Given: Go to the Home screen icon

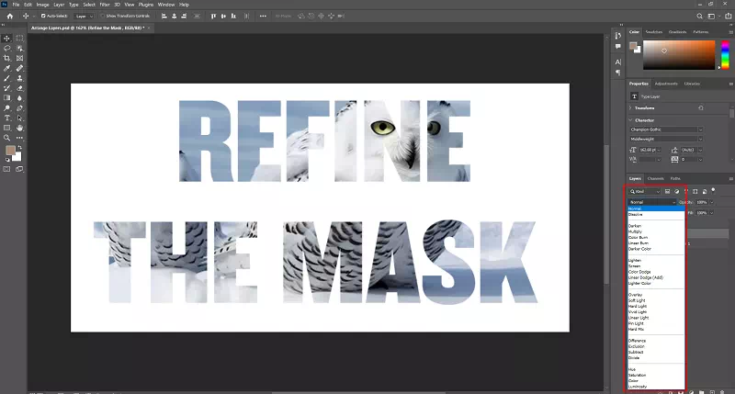Looking at the screenshot, I should tap(10, 16).
